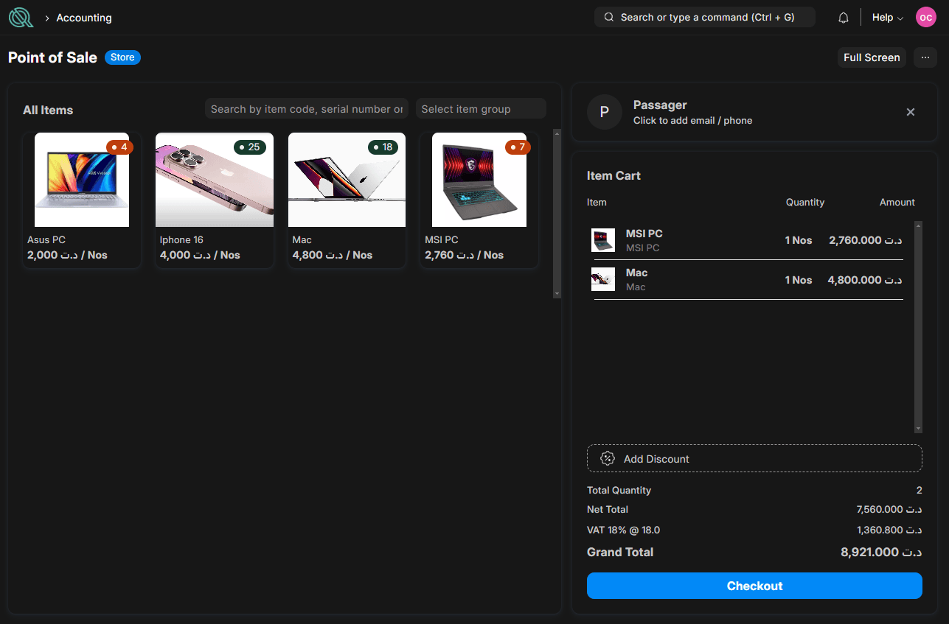Add Iphone 16 item to cart
949x624 pixels.
pos(215,200)
